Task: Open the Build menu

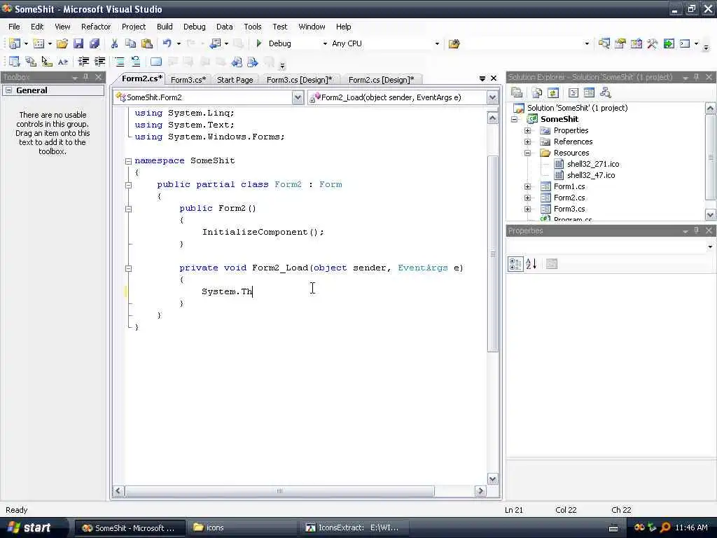Action: click(x=165, y=27)
